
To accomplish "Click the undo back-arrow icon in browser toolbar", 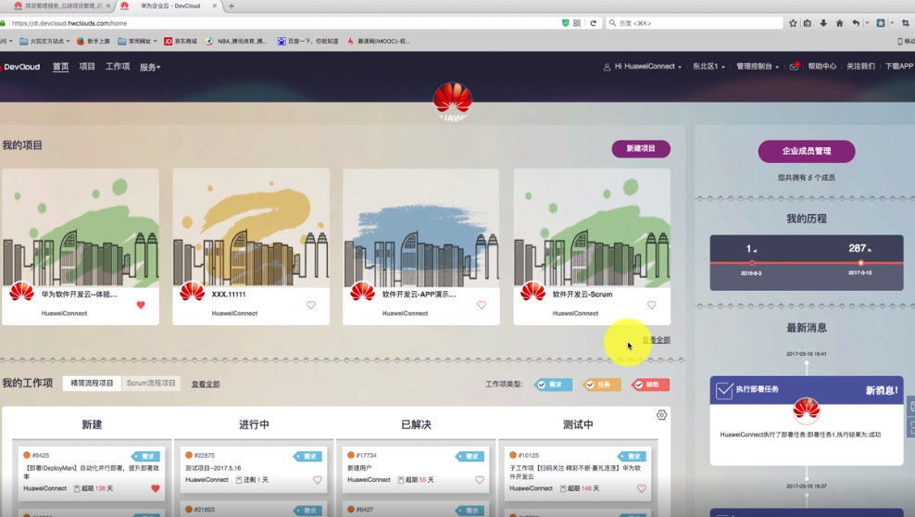I will 856,23.
